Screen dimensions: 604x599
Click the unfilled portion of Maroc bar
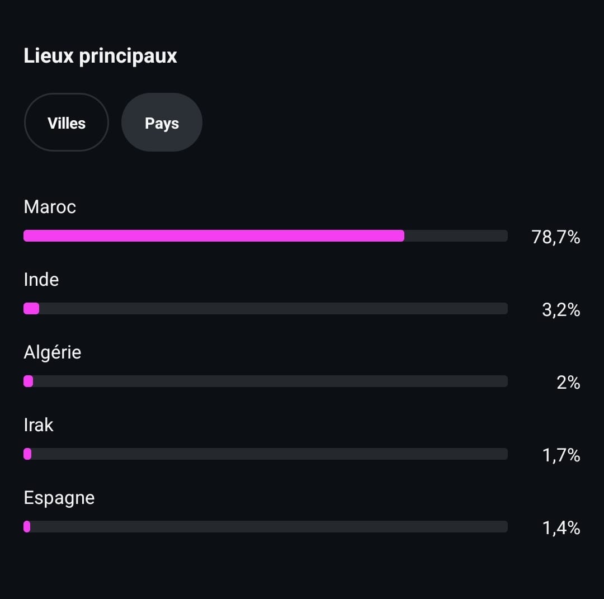click(456, 236)
